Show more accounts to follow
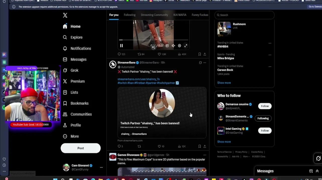This screenshot has height=180, width=322. click(x=224, y=142)
